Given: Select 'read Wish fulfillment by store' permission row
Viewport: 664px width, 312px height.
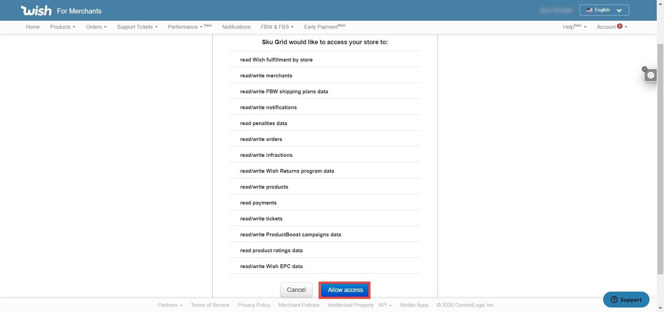Looking at the screenshot, I should click(x=325, y=60).
